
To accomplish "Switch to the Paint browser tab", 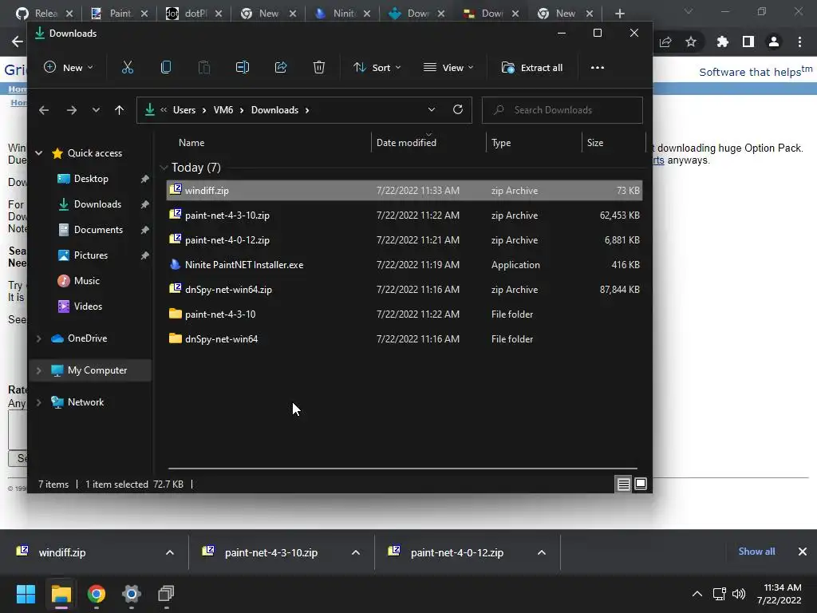I will click(119, 14).
